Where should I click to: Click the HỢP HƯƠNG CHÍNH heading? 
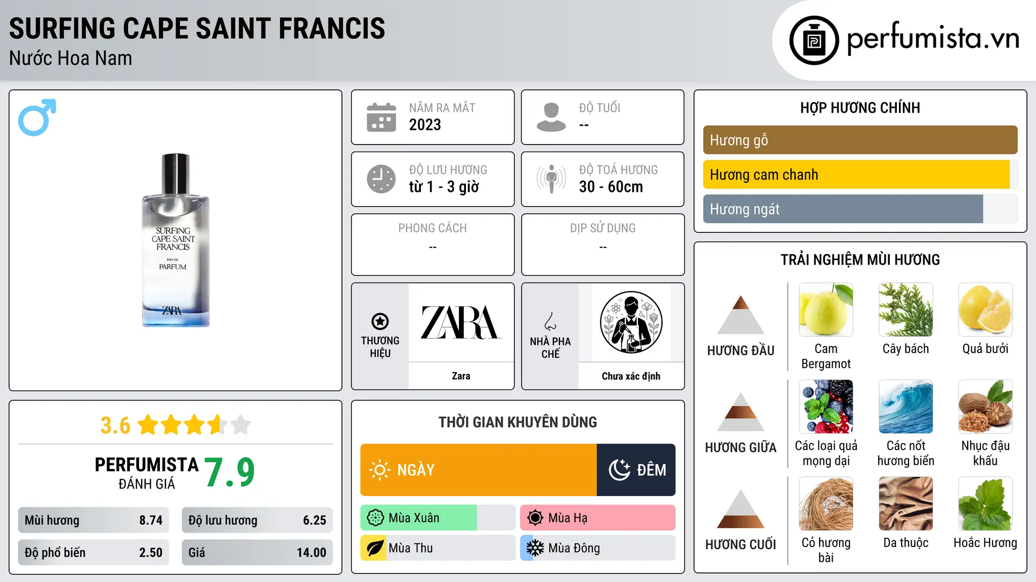click(x=860, y=108)
